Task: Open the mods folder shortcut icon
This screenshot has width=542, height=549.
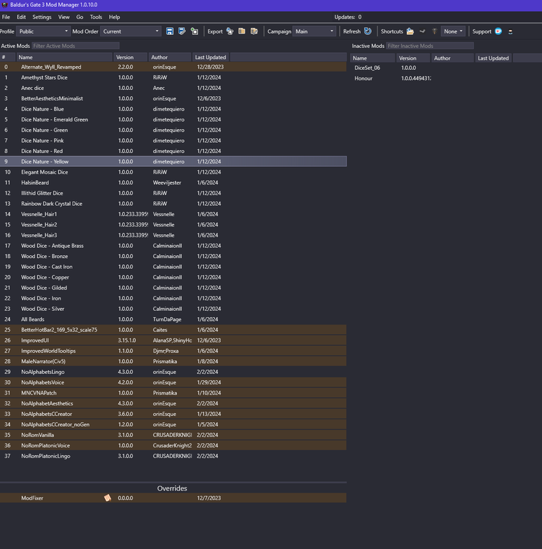Action: pos(410,32)
